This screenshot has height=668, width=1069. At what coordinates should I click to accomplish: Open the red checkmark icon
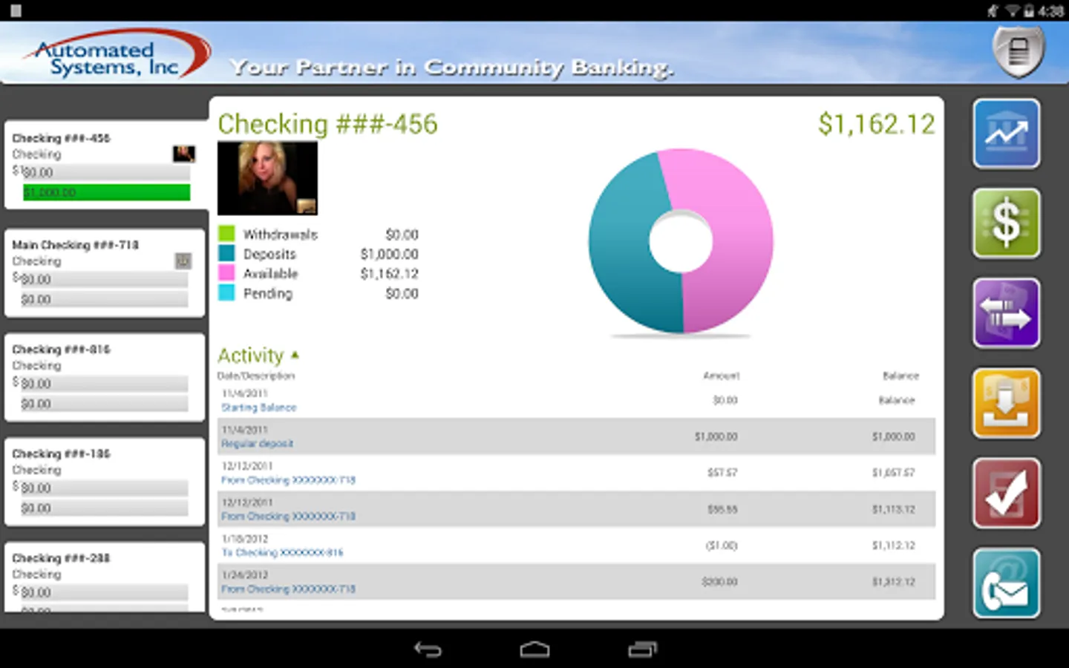(1006, 493)
